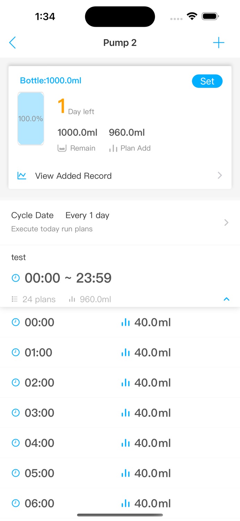
Task: Add a new plan with plus icon
Action: click(218, 43)
